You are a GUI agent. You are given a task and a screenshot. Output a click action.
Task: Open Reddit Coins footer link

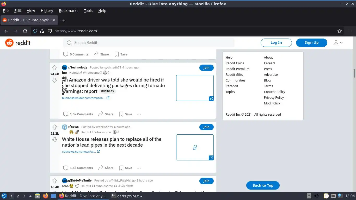(235, 63)
